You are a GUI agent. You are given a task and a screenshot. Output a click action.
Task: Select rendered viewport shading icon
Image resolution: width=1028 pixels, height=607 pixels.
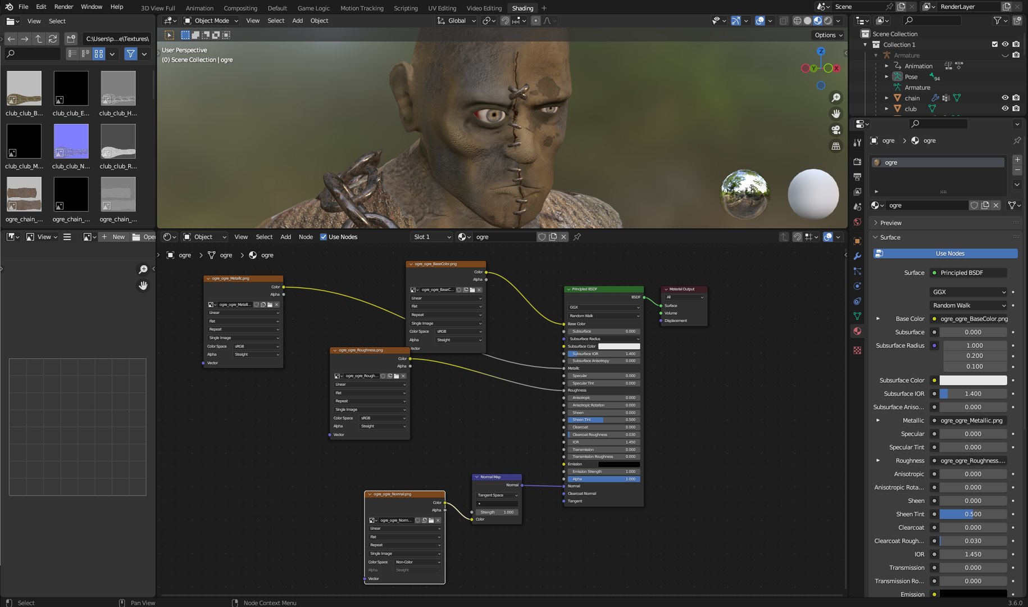click(x=828, y=21)
